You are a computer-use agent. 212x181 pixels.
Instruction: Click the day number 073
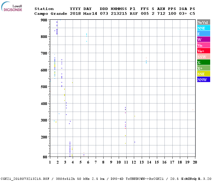[x=104, y=14]
